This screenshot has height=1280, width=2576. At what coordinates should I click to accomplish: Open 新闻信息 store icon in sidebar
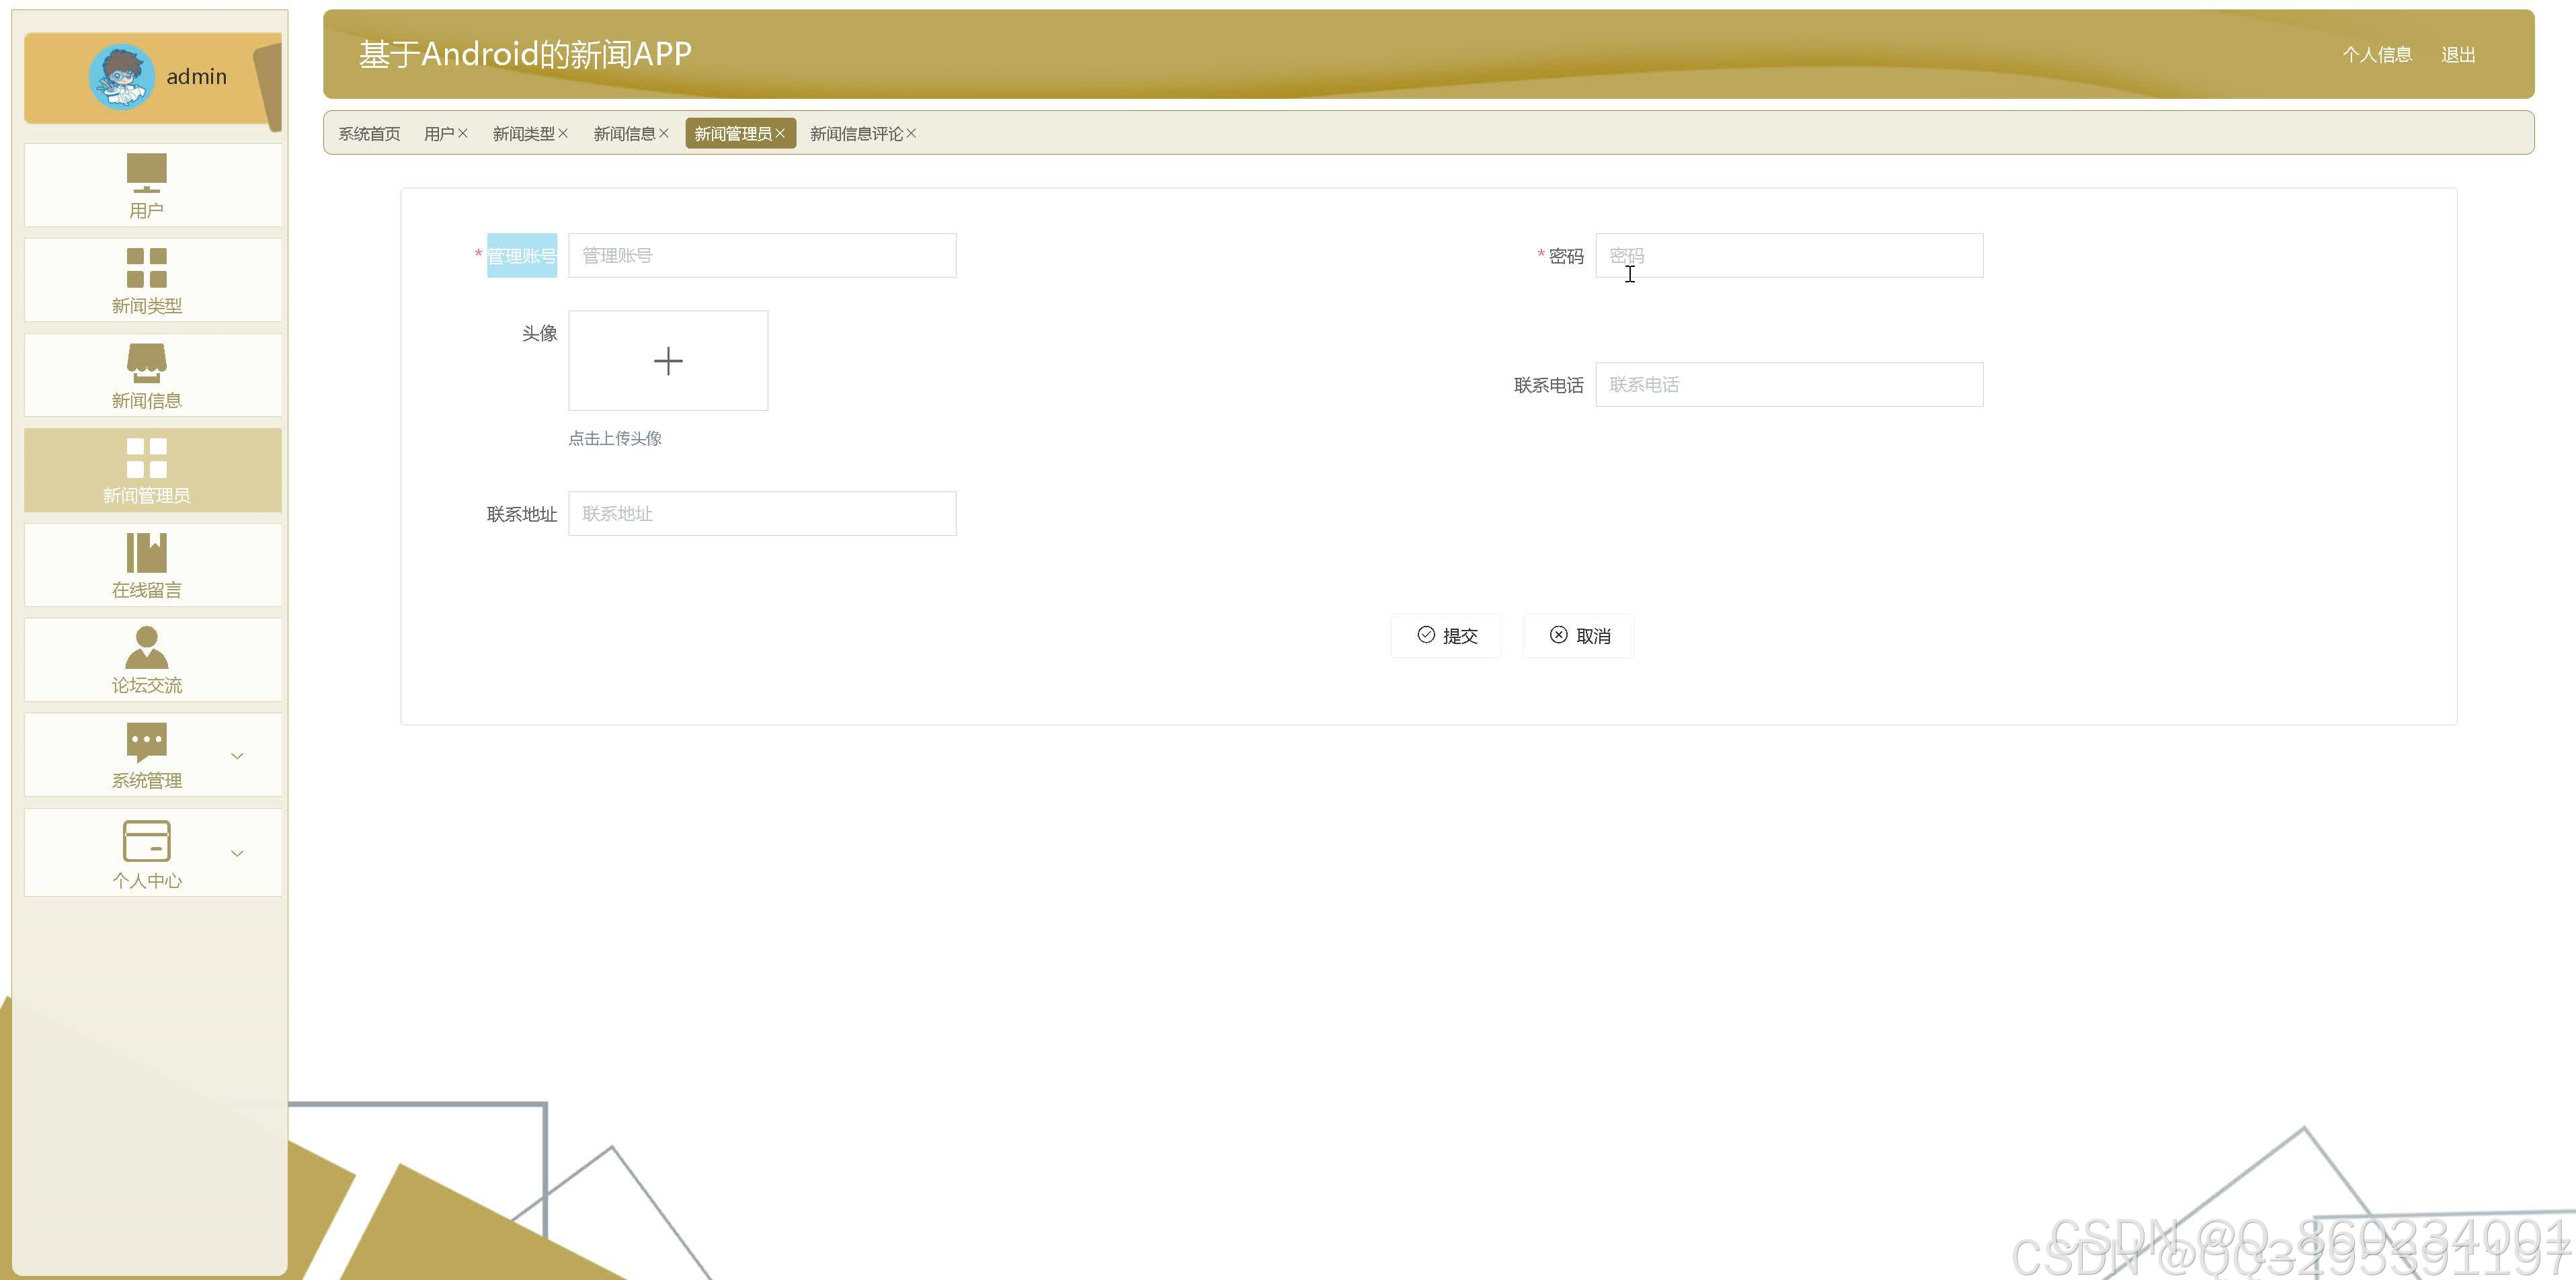pos(146,363)
